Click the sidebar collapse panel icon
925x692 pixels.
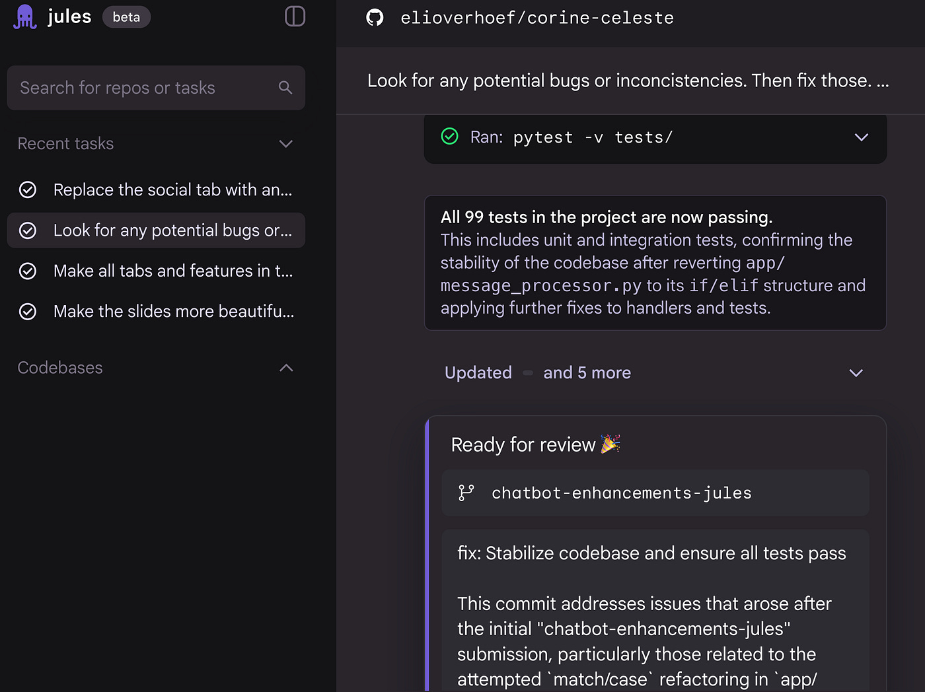(x=295, y=17)
